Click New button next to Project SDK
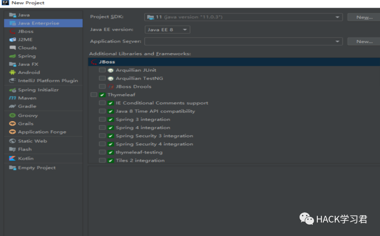 coord(364,17)
